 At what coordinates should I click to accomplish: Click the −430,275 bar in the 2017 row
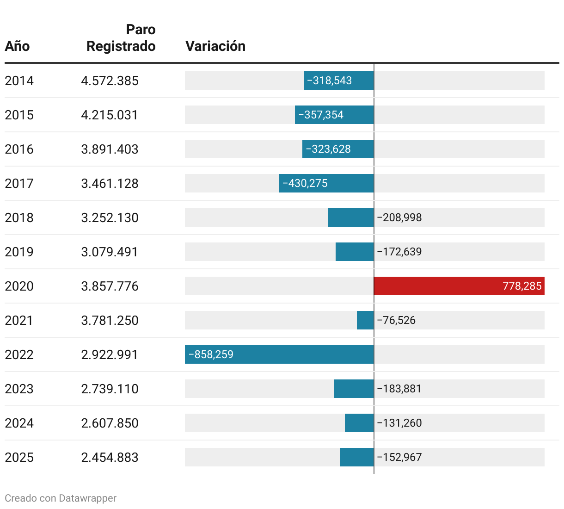coord(326,183)
